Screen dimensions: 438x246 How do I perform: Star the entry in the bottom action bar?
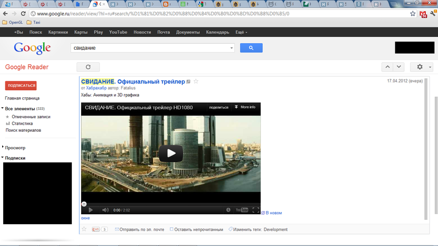84,229
